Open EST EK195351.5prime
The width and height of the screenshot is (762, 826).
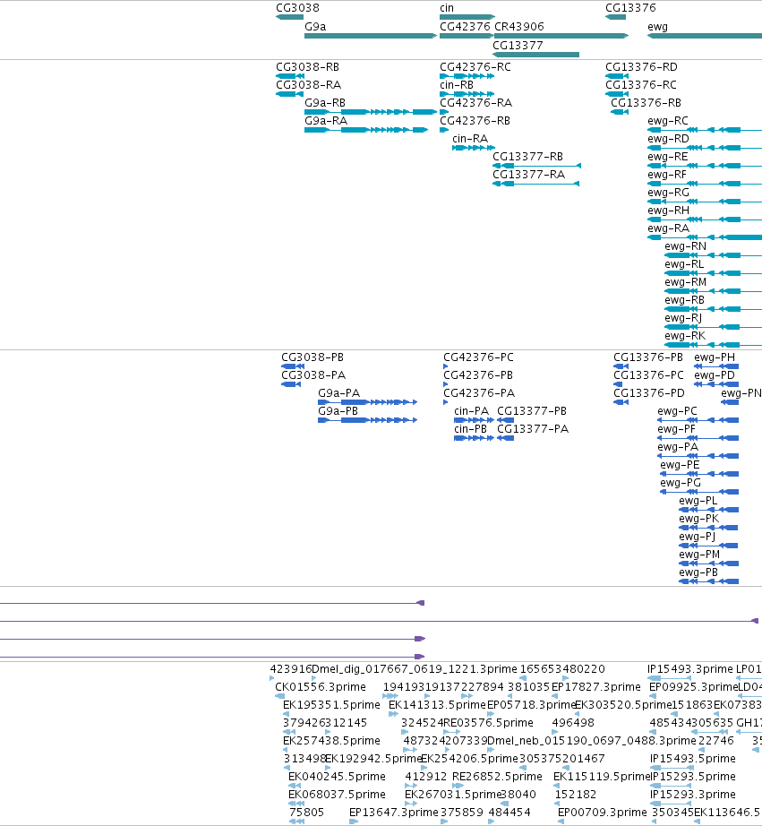[331, 705]
